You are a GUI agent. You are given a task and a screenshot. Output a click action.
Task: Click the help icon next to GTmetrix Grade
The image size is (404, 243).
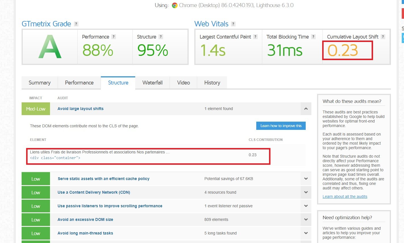click(76, 24)
